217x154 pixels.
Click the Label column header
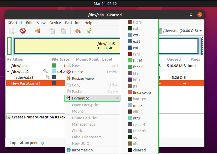[x=107, y=59]
